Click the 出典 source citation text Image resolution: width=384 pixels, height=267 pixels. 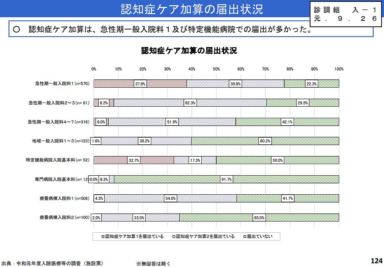52,263
